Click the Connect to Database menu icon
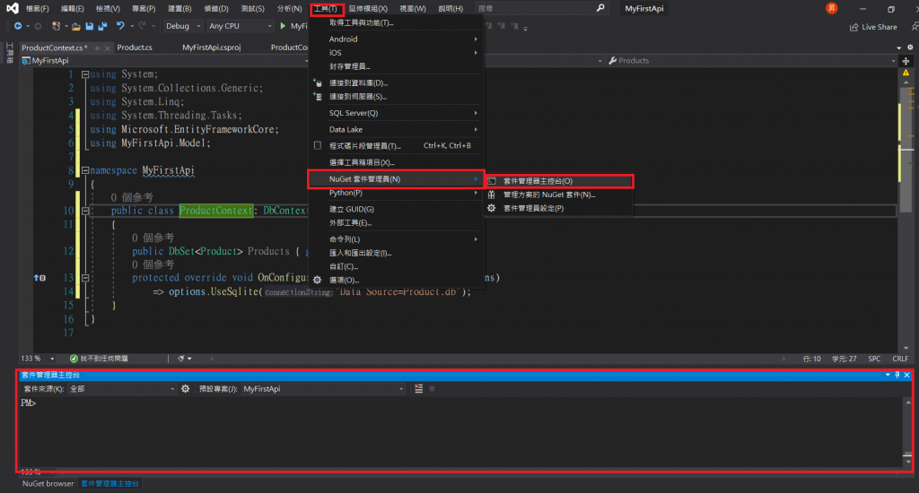The width and height of the screenshot is (919, 493). [x=318, y=83]
